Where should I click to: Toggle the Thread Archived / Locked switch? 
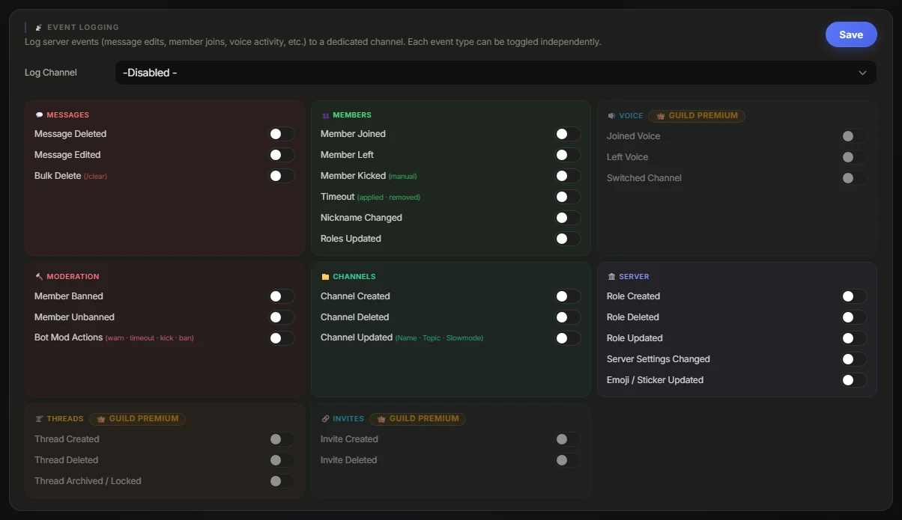282,481
